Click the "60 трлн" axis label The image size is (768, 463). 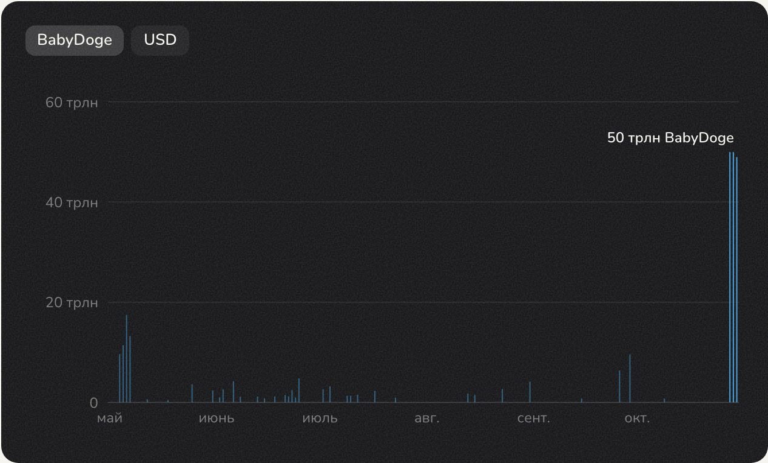coord(72,102)
